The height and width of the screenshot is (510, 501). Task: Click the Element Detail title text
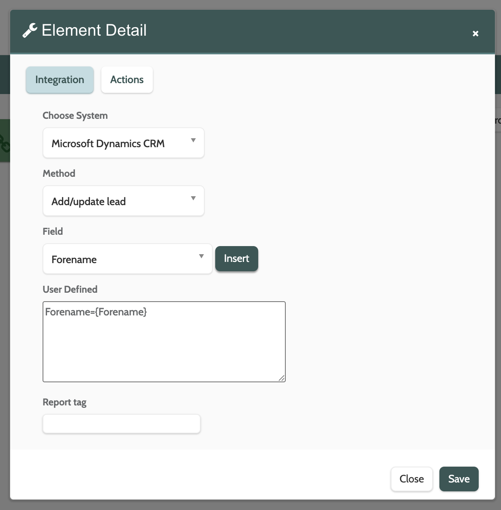(94, 30)
